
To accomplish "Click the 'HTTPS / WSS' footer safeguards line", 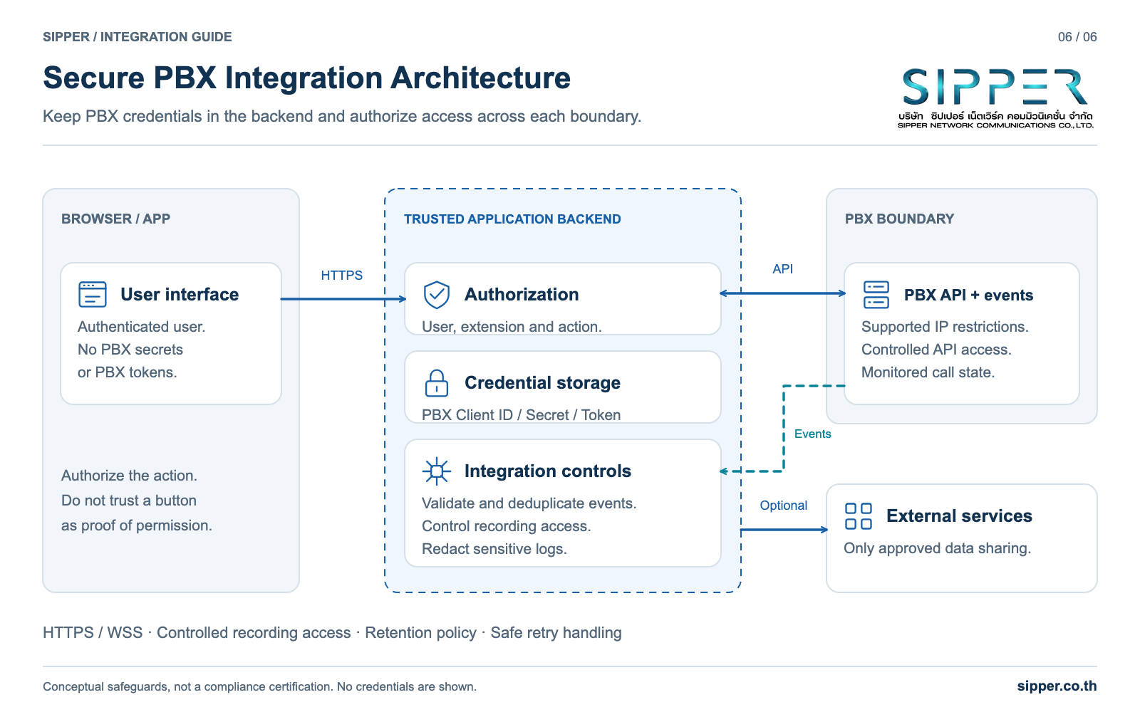I will (332, 633).
